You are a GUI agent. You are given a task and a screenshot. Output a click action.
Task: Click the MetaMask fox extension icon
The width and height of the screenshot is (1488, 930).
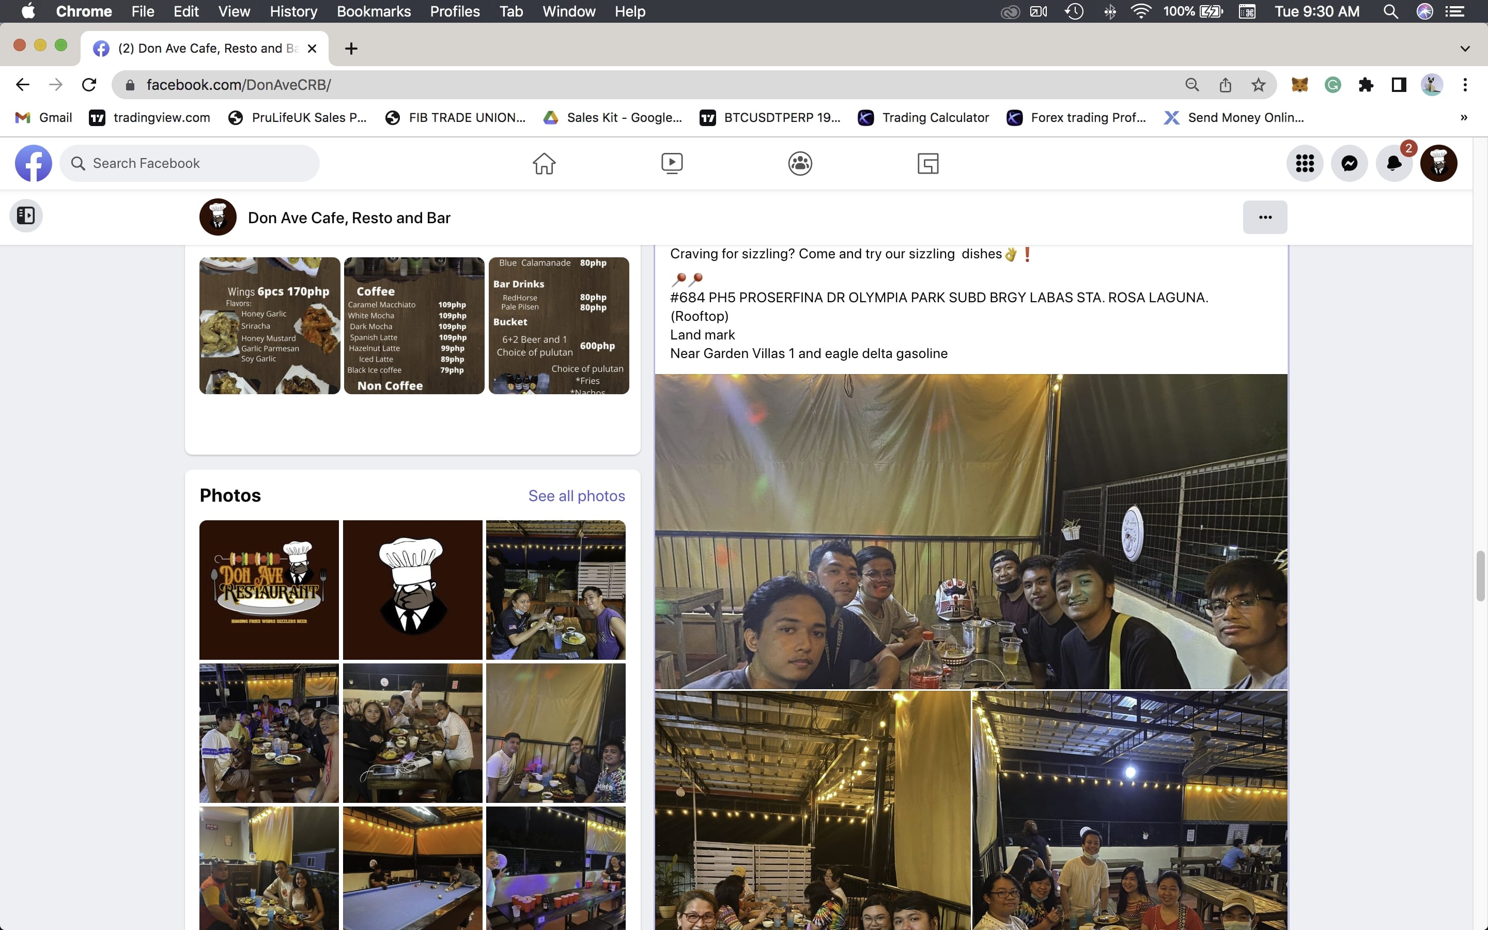click(1299, 85)
